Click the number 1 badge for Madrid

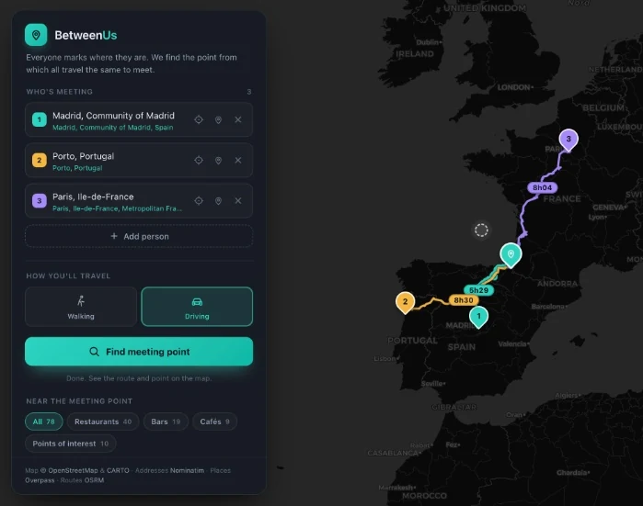pyautogui.click(x=40, y=119)
